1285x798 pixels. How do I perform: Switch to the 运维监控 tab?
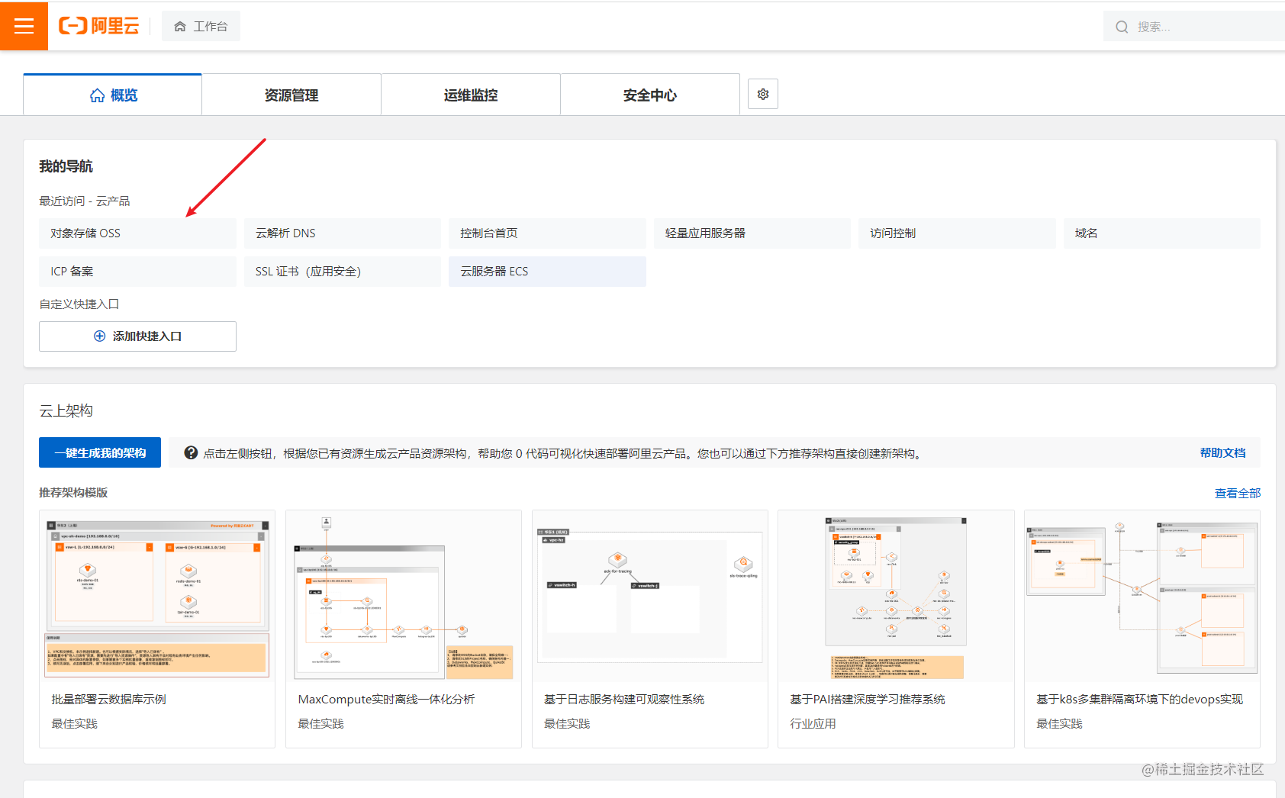471,95
